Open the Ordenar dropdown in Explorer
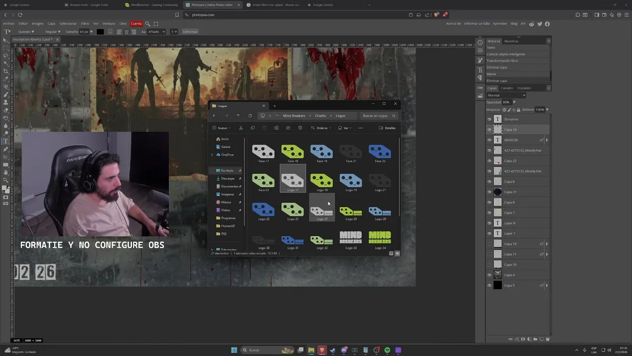Image resolution: width=632 pixels, height=356 pixels. pos(321,128)
